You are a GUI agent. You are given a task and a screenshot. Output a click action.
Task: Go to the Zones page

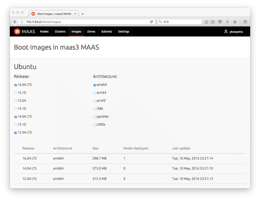coord(91,31)
